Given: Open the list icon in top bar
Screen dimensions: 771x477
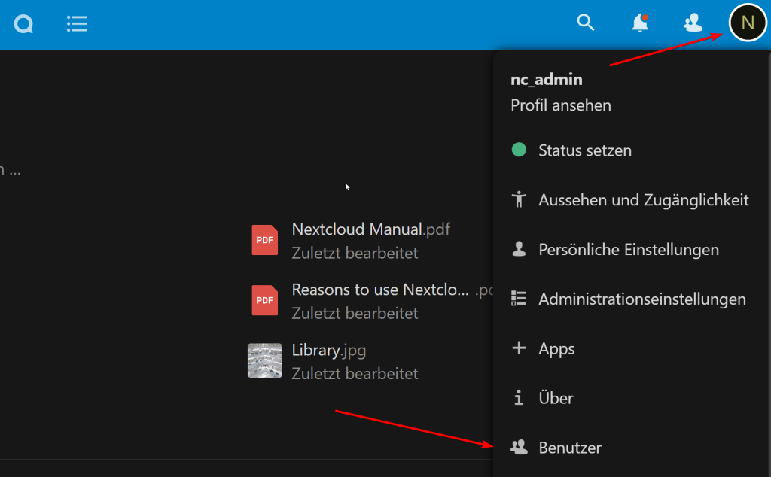Looking at the screenshot, I should 77,24.
